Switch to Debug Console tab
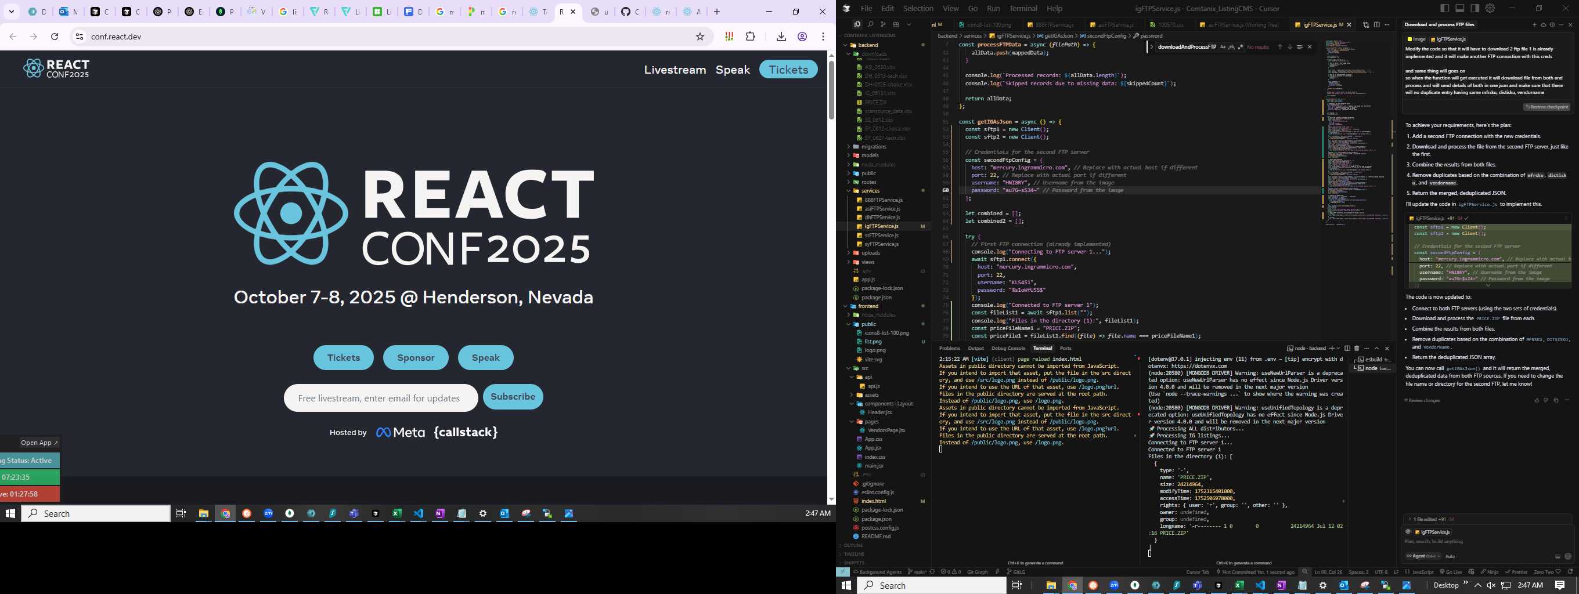The image size is (1579, 594). (1008, 348)
